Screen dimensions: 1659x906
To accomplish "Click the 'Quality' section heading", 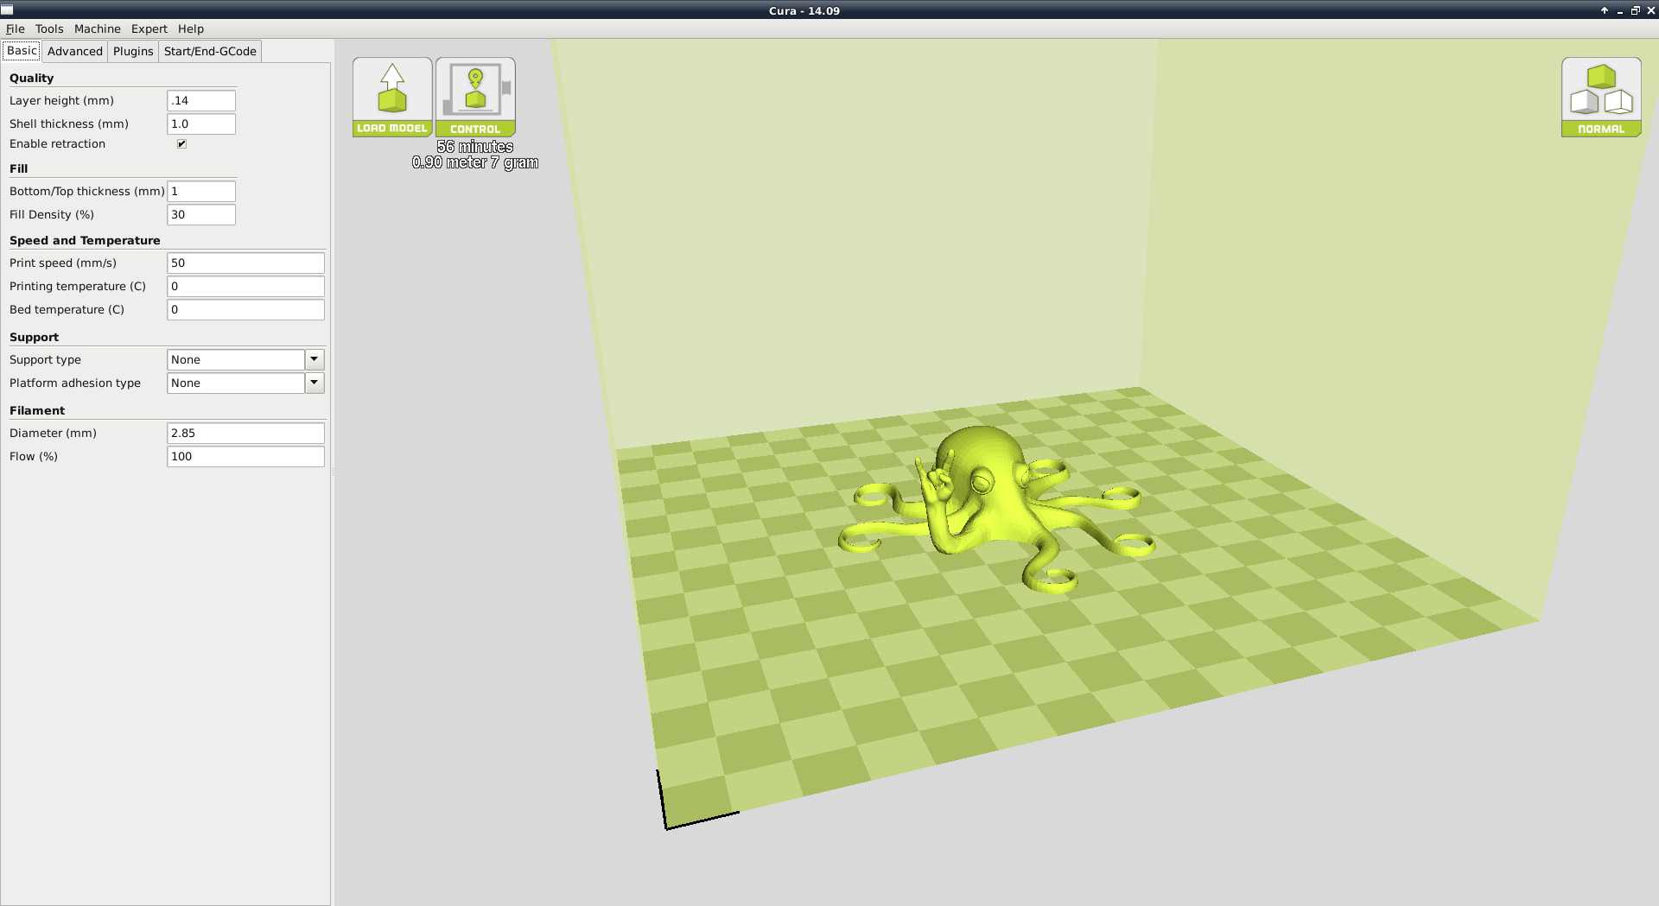I will click(32, 78).
